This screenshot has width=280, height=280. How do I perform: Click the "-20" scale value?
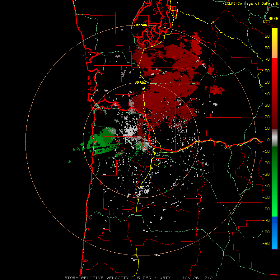tap(266, 163)
